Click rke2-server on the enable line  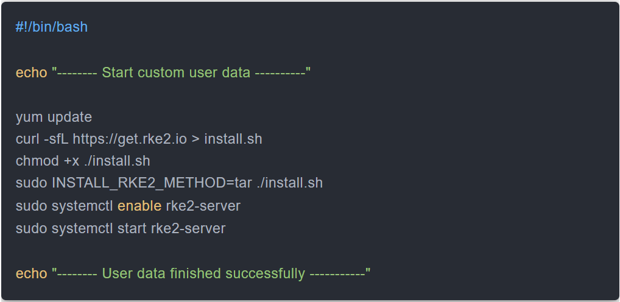[203, 206]
